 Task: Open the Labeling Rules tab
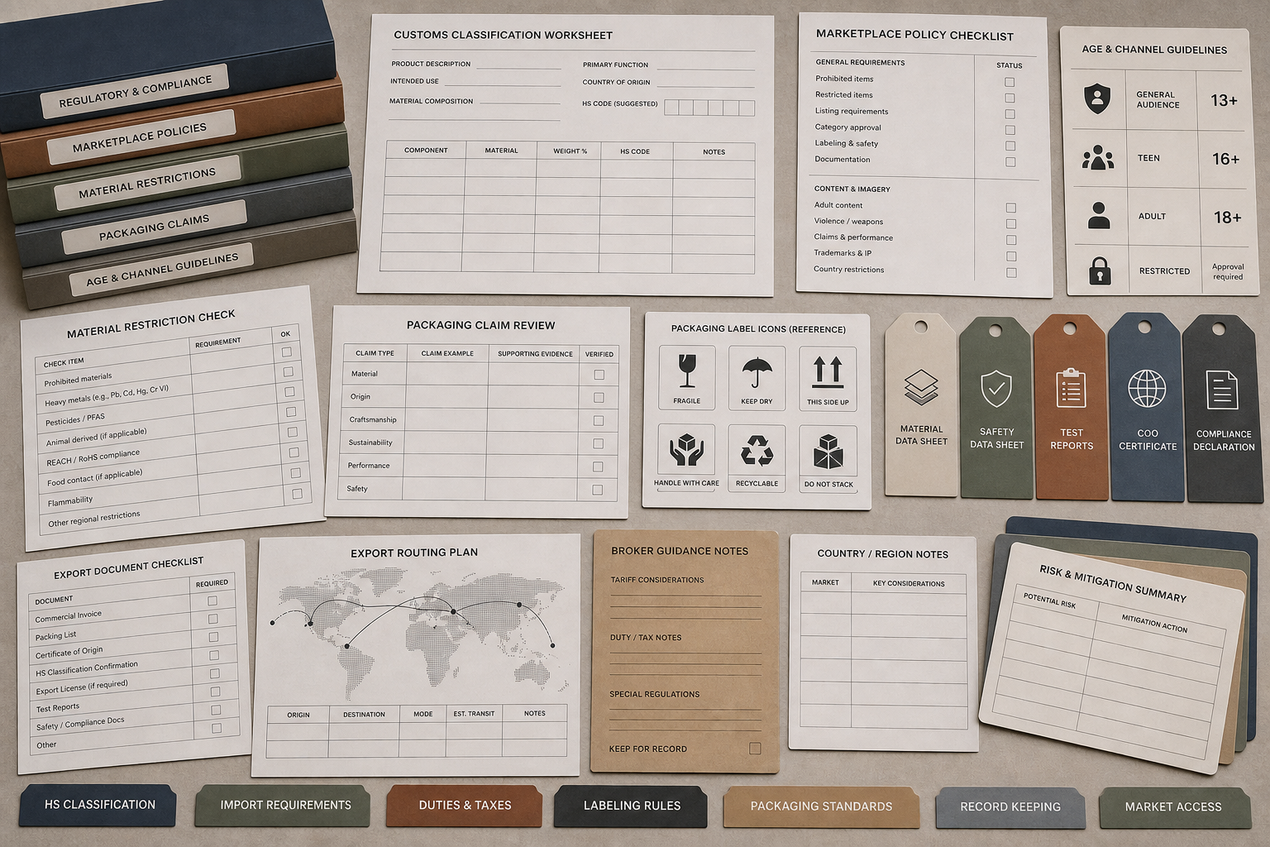click(x=631, y=806)
